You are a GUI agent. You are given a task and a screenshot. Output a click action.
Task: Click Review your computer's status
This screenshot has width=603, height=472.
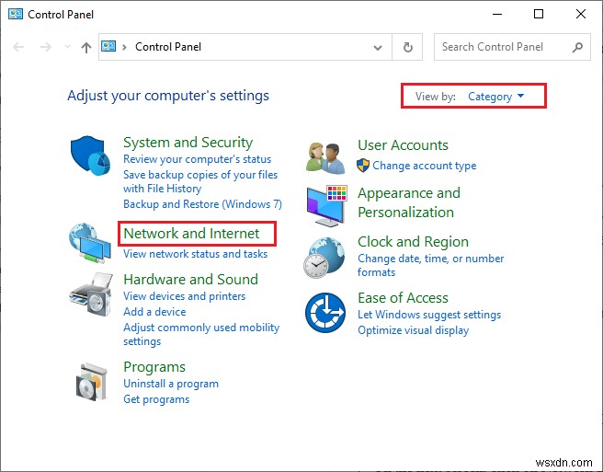point(197,159)
